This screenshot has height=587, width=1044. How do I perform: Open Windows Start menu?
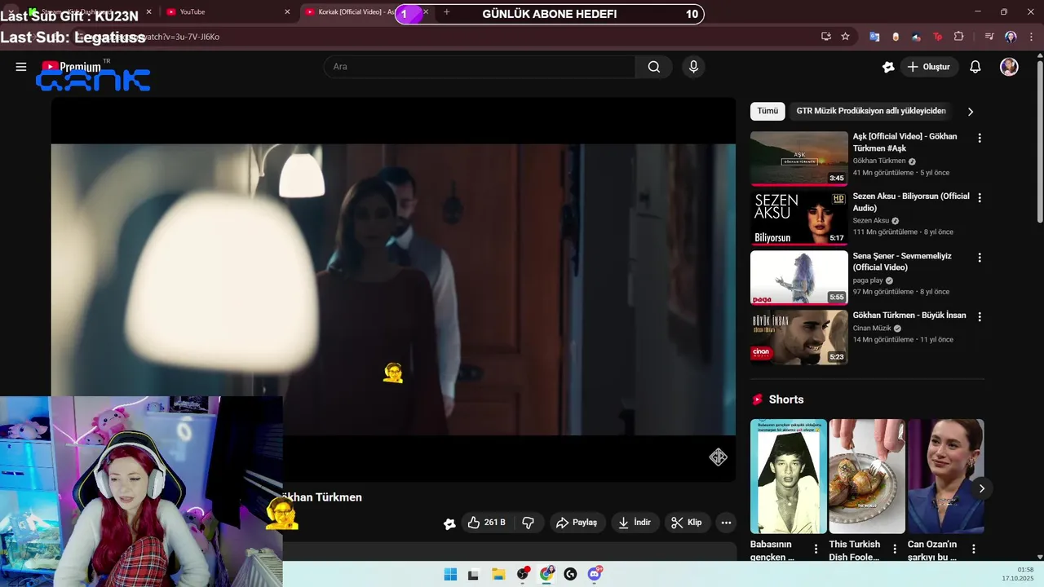tap(450, 574)
